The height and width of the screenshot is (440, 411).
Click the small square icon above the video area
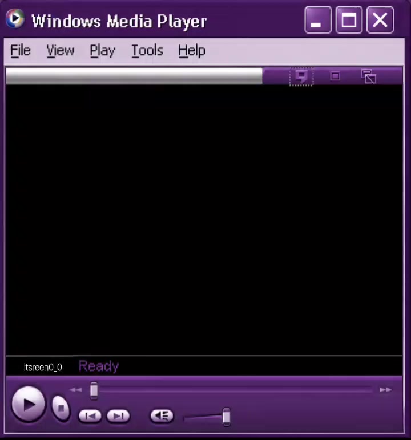point(335,76)
